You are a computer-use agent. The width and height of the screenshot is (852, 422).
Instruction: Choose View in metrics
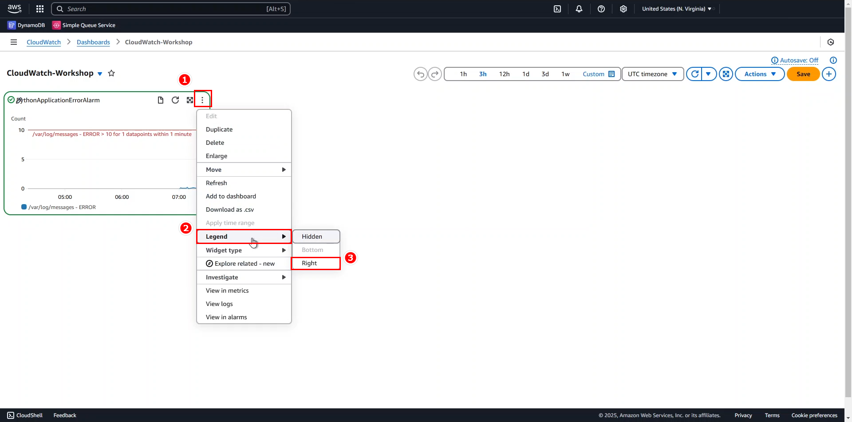(244, 290)
